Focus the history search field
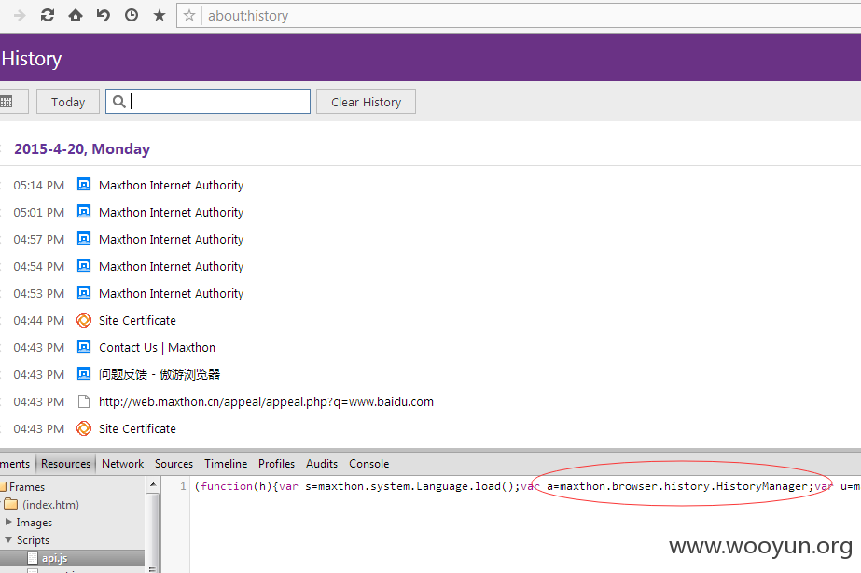 click(x=208, y=102)
